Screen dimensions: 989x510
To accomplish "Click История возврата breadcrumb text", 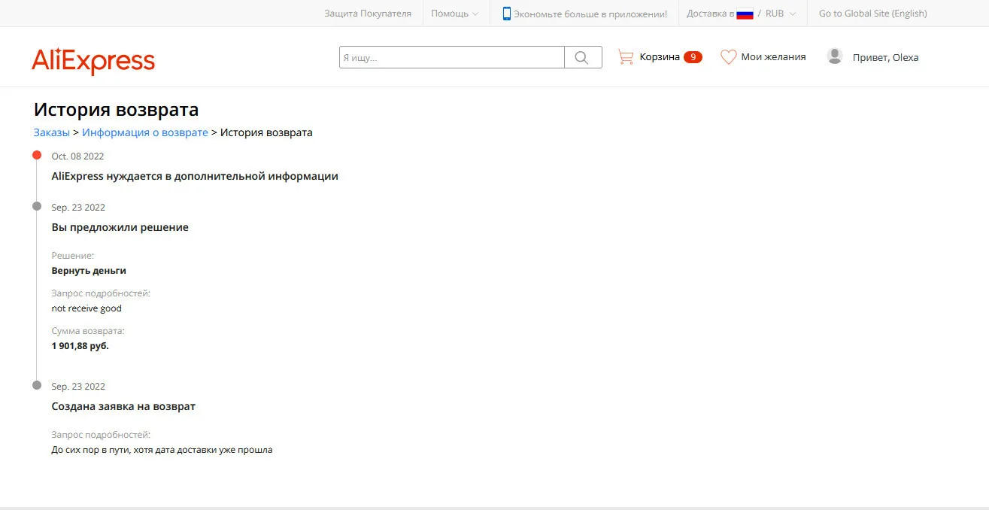I will tap(266, 132).
